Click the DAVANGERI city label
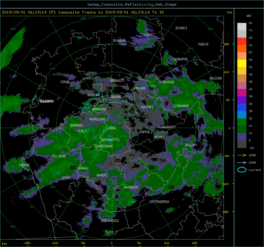The image size is (264, 247). [131, 187]
